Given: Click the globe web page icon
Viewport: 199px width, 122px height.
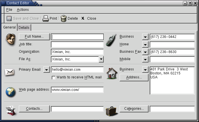Looking at the screenshot, I should click(11, 92).
